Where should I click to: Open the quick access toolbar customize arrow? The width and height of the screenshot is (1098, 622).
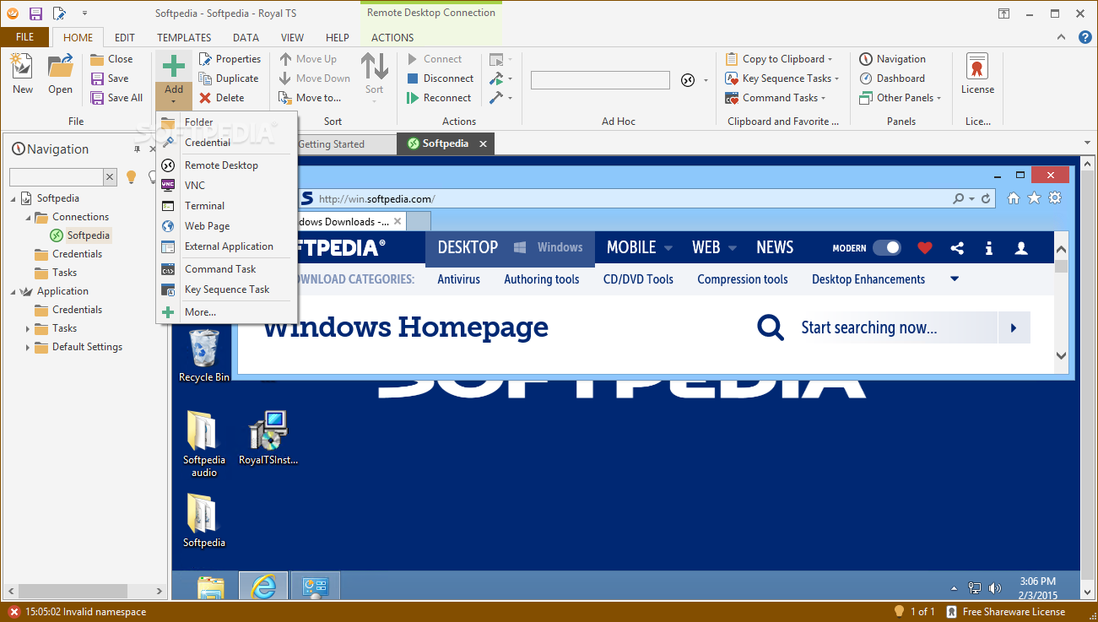click(x=85, y=14)
